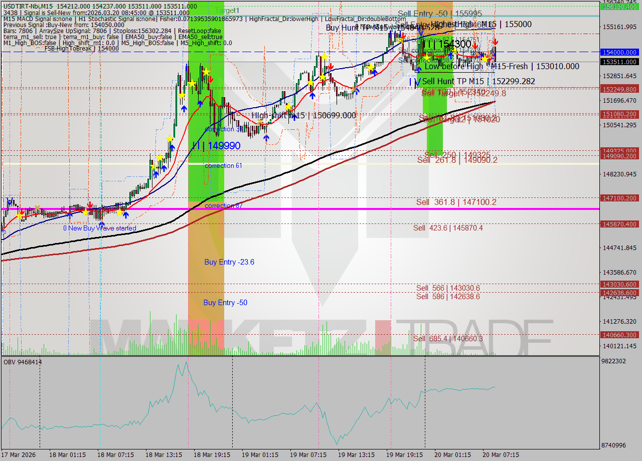The height and width of the screenshot is (461, 642).
Task: Select the blue buy arrow above the 149990 label
Action: [200, 103]
